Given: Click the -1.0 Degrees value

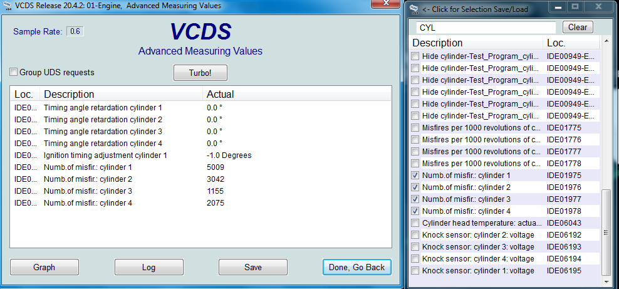Looking at the screenshot, I should (x=229, y=155).
